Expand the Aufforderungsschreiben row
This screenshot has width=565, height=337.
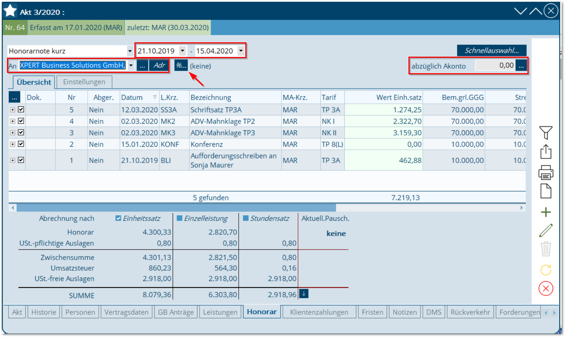click(13, 160)
